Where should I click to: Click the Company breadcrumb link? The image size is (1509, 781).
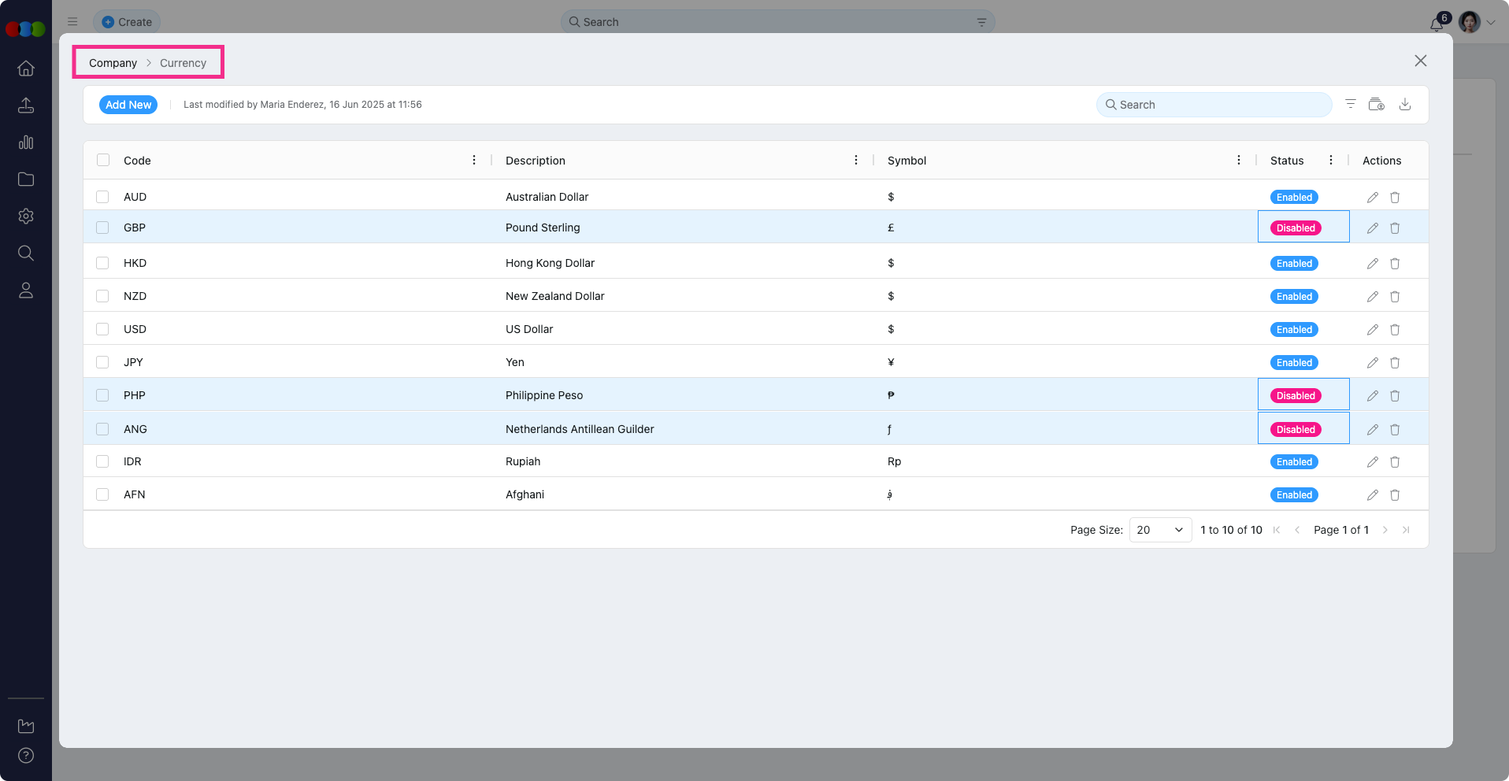pos(113,63)
